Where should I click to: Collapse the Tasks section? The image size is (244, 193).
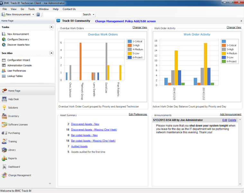click(51, 27)
